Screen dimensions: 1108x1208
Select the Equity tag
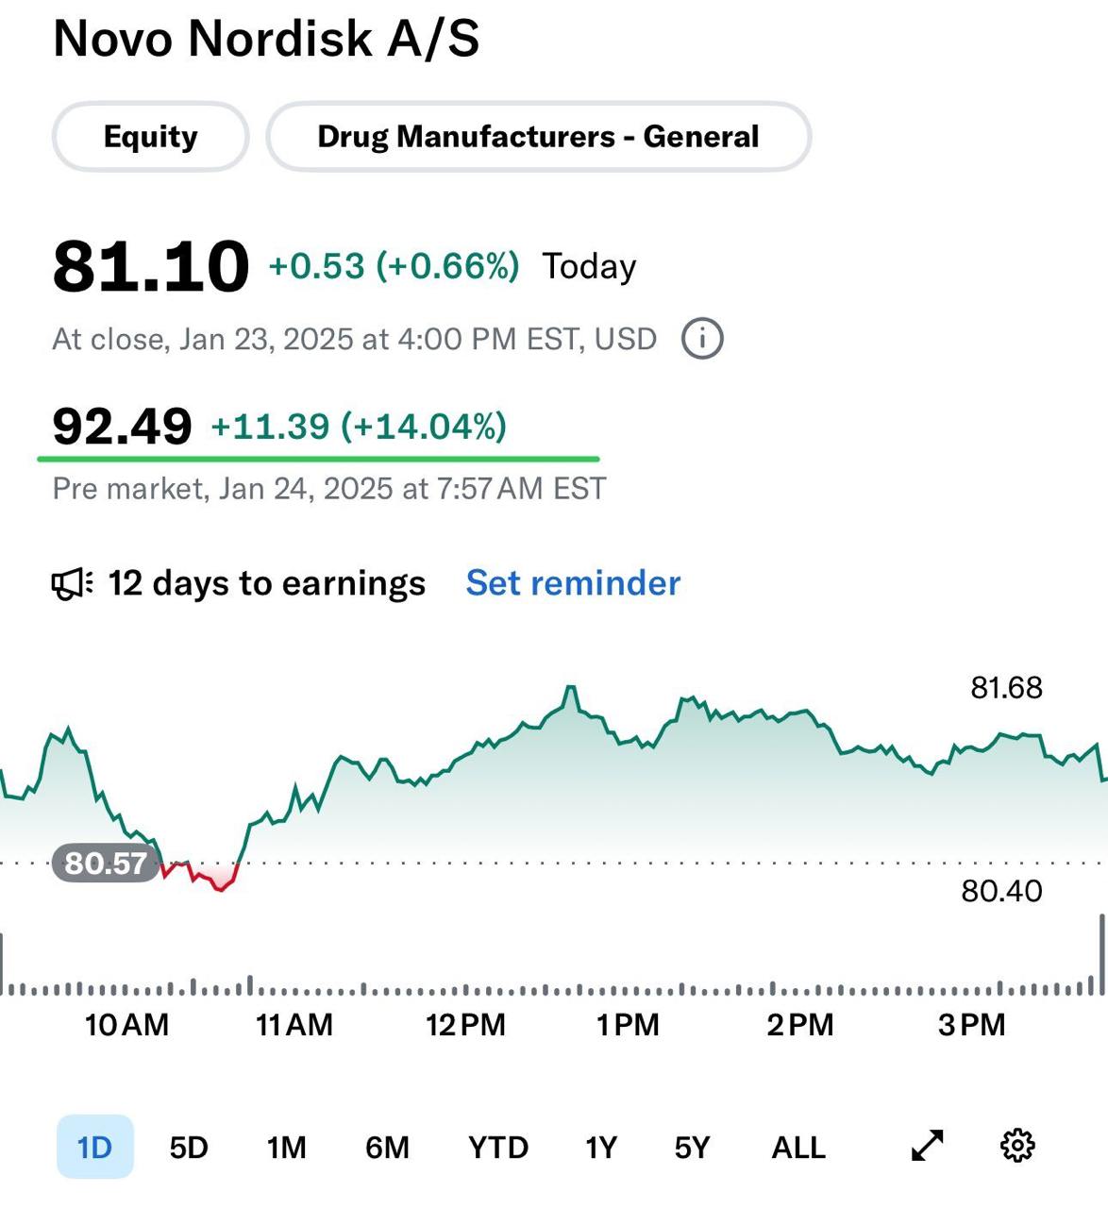tap(151, 137)
